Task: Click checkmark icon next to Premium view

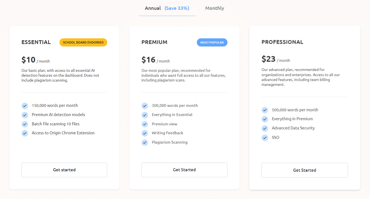Action: [x=145, y=124]
